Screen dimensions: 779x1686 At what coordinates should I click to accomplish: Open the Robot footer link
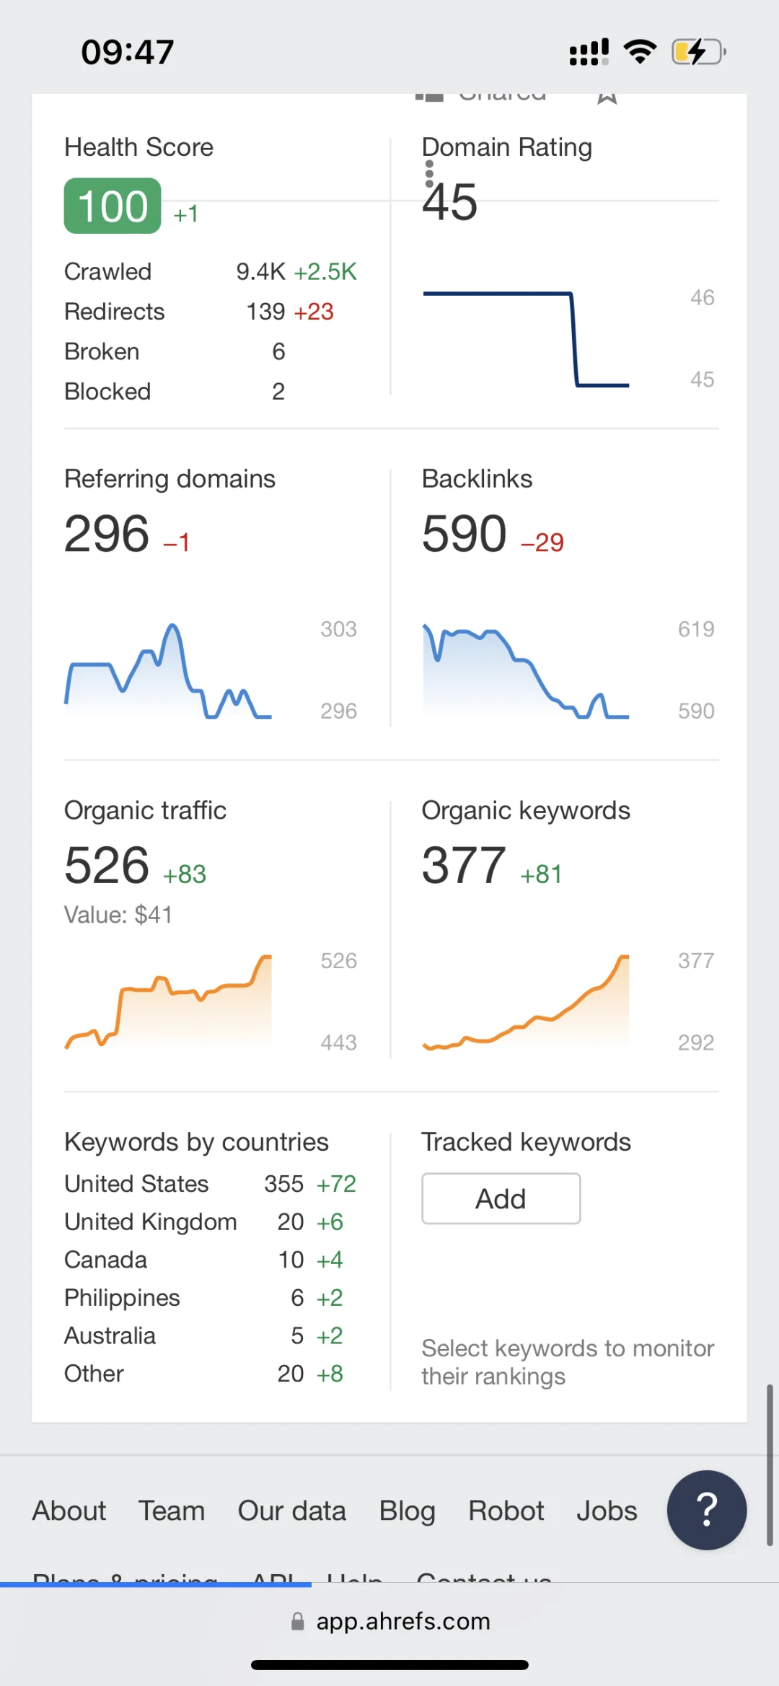pyautogui.click(x=506, y=1511)
